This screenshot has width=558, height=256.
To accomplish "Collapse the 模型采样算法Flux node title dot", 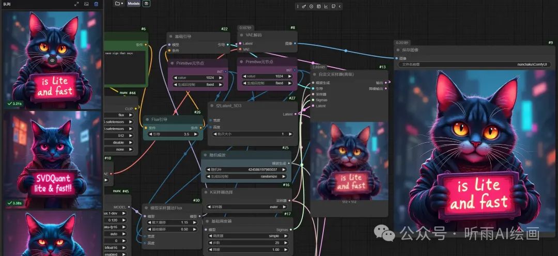I will coord(147,207).
